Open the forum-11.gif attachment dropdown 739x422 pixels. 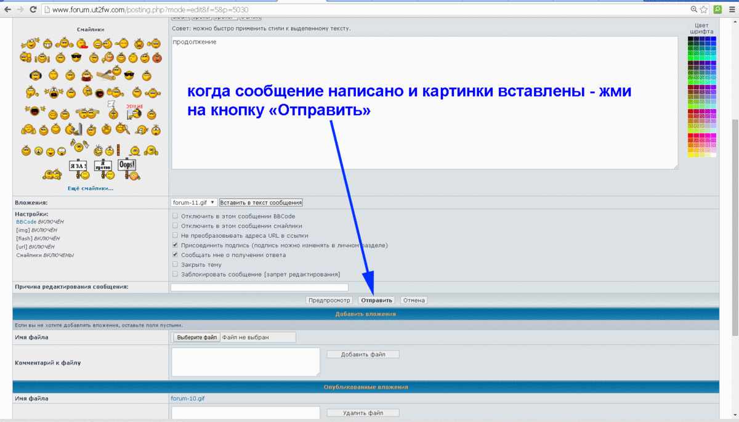(193, 202)
